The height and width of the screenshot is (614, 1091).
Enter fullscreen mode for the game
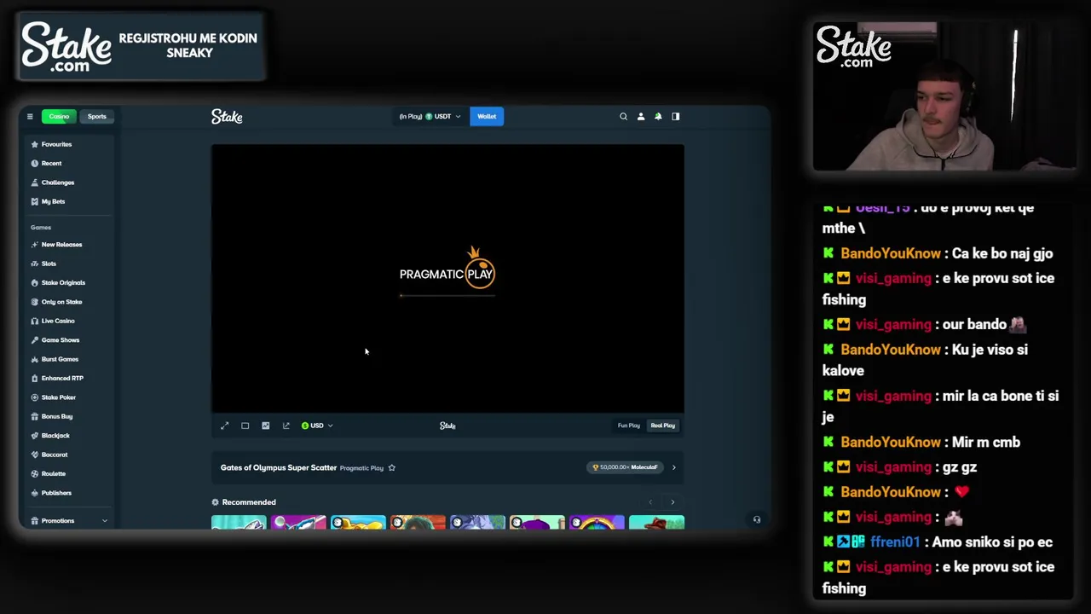(225, 426)
